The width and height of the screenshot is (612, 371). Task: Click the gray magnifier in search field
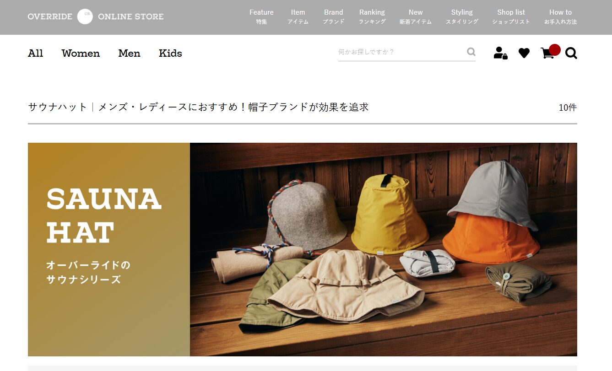471,52
